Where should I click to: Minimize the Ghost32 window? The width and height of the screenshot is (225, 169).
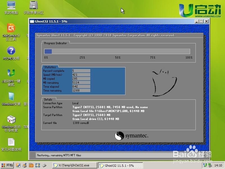[x=197, y=21]
